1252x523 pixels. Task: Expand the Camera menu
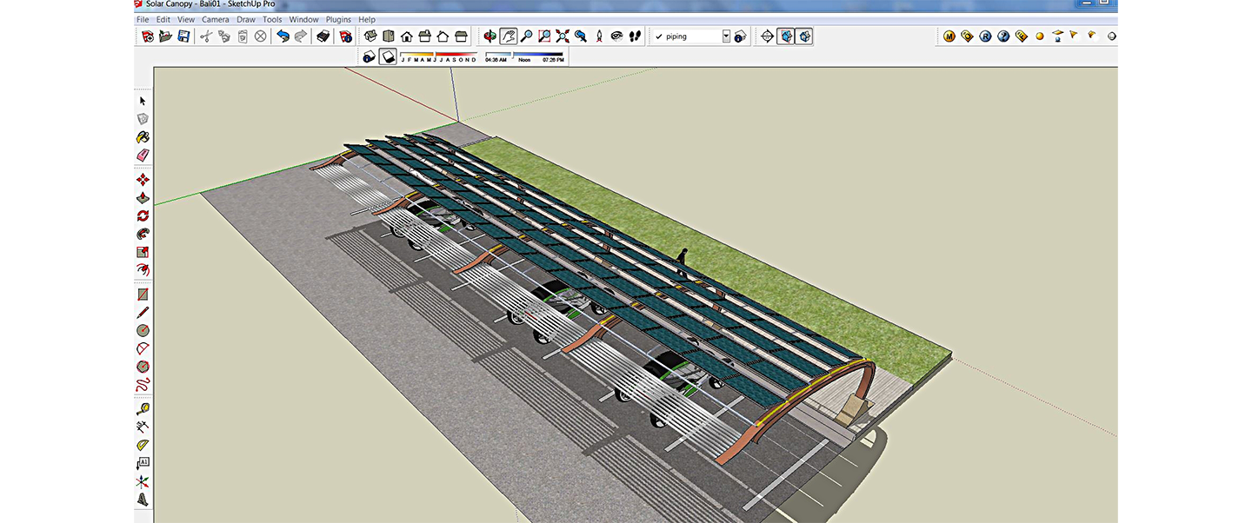point(215,19)
